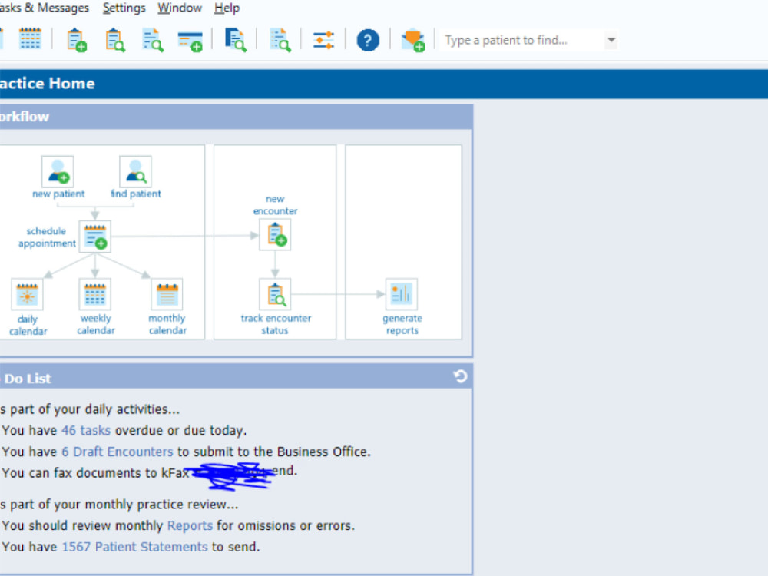
Task: Click the 'Type a patient to find' field
Action: 523,40
